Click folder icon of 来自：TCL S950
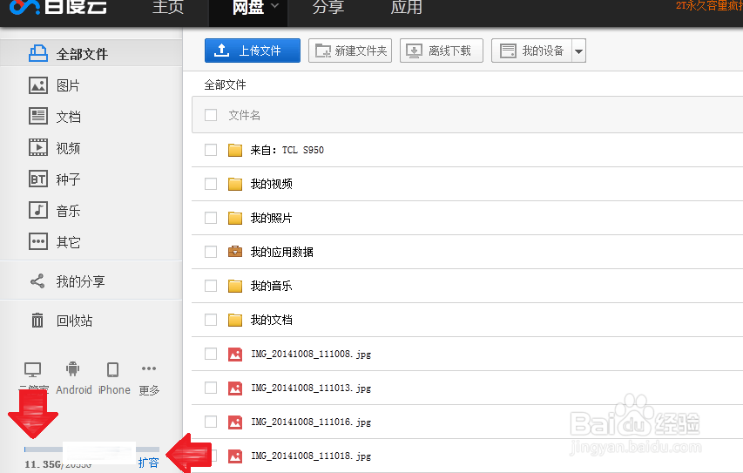Screen dimensions: 743x473 click(x=235, y=150)
